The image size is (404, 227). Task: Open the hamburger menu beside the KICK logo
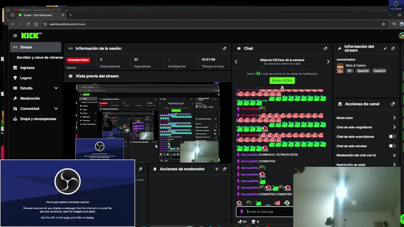15,36
